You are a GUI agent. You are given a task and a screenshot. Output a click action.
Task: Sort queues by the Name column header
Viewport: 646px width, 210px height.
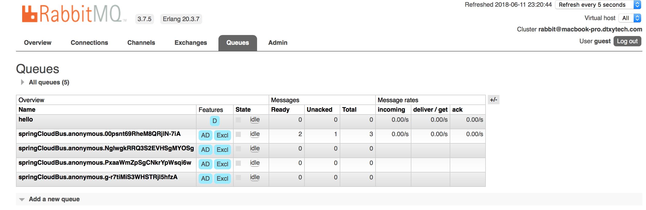27,110
